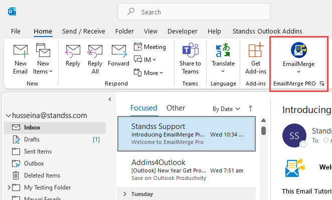Viewport: 332px width, 200px height.
Task: Open the Standss Outlook Addins tab
Action: (x=267, y=31)
